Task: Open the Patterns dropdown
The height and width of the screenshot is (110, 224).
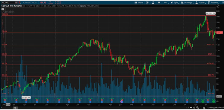Action: point(213,3)
